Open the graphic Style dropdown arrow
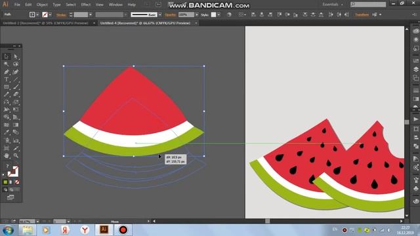Image resolution: width=420 pixels, height=236 pixels. [219, 14]
